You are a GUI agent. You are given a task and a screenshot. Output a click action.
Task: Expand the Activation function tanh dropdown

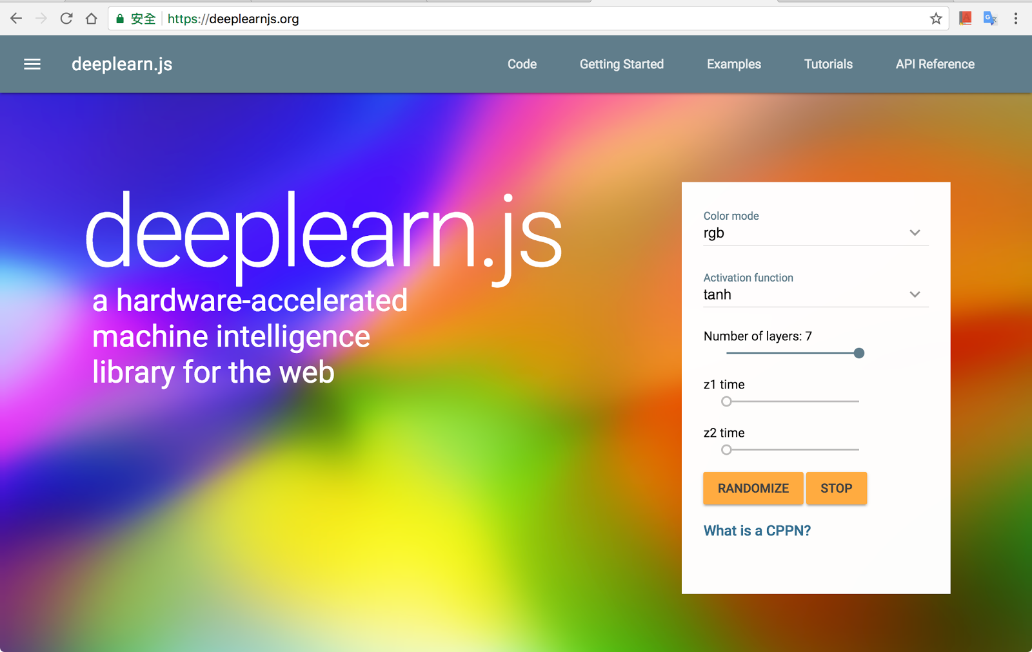(x=816, y=295)
